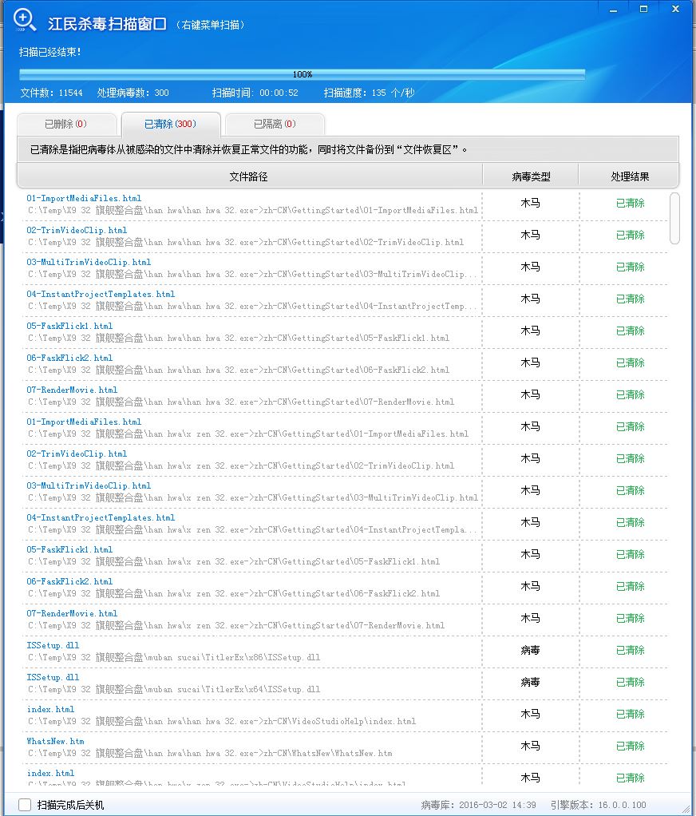Image resolution: width=696 pixels, height=816 pixels.
Task: Switch to the 已删除 (0) tab
Action: point(66,125)
